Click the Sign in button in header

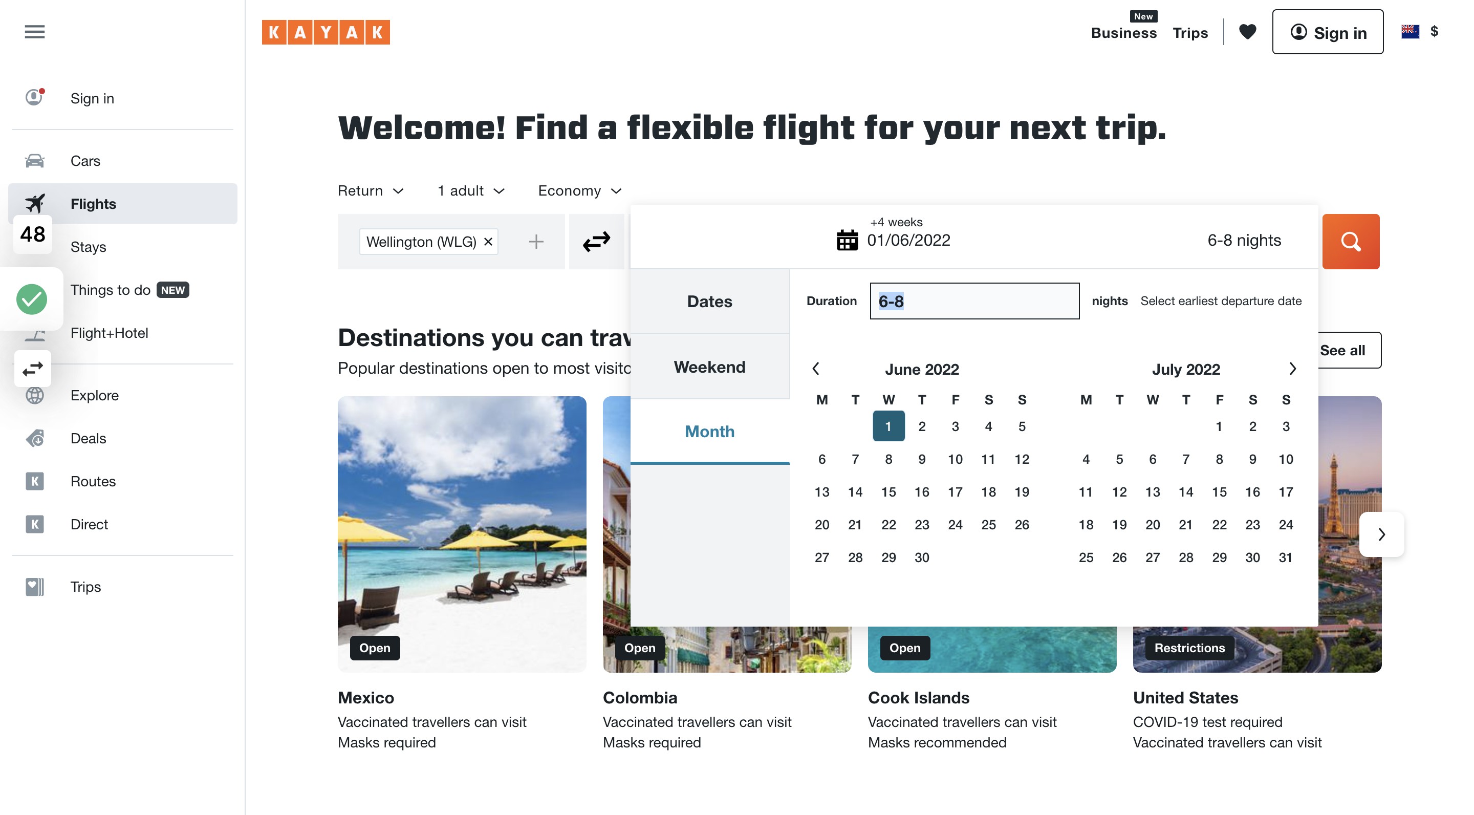1328,32
